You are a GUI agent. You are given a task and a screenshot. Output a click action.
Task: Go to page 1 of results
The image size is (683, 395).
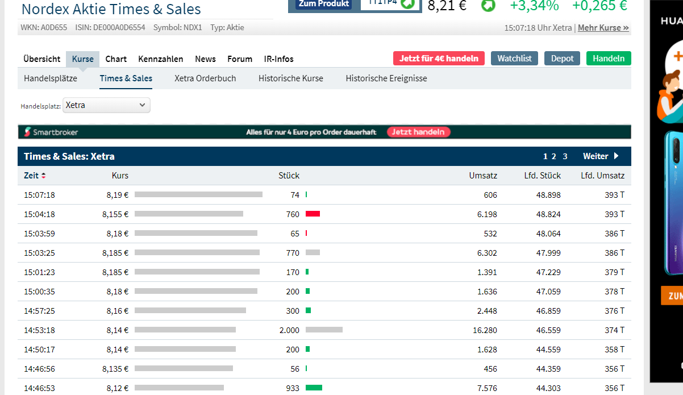click(x=545, y=156)
